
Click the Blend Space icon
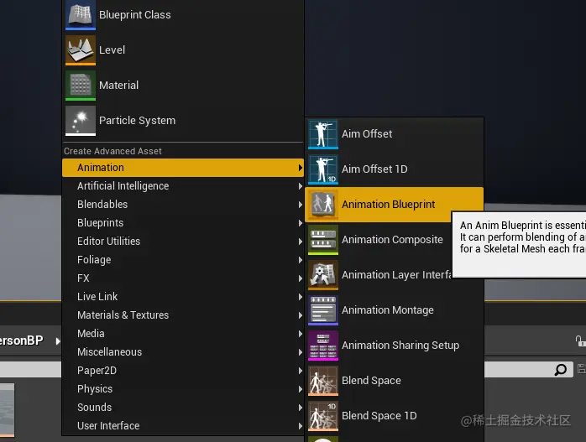pos(323,381)
